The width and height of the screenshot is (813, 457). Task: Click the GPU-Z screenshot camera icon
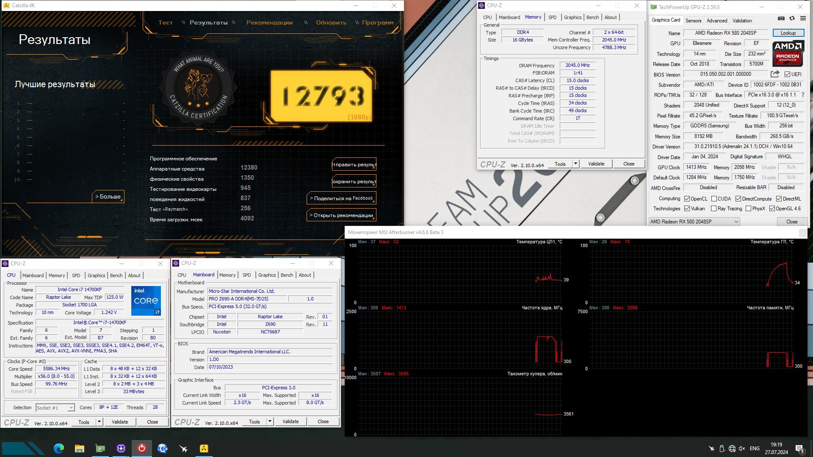(x=781, y=19)
